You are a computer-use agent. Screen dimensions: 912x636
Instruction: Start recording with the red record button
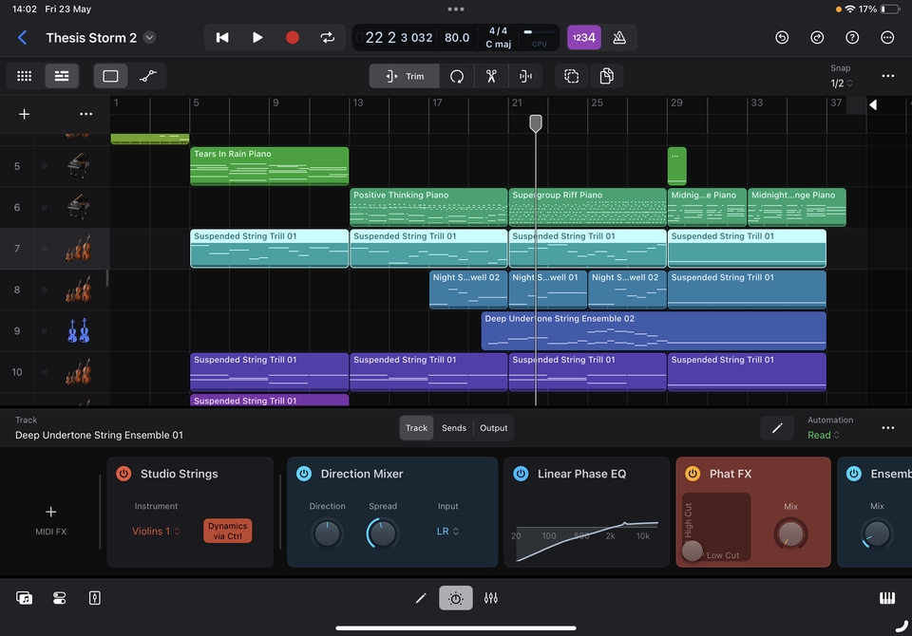click(x=293, y=38)
